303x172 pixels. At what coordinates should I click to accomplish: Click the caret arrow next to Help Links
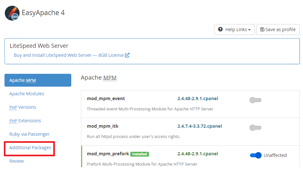click(249, 30)
